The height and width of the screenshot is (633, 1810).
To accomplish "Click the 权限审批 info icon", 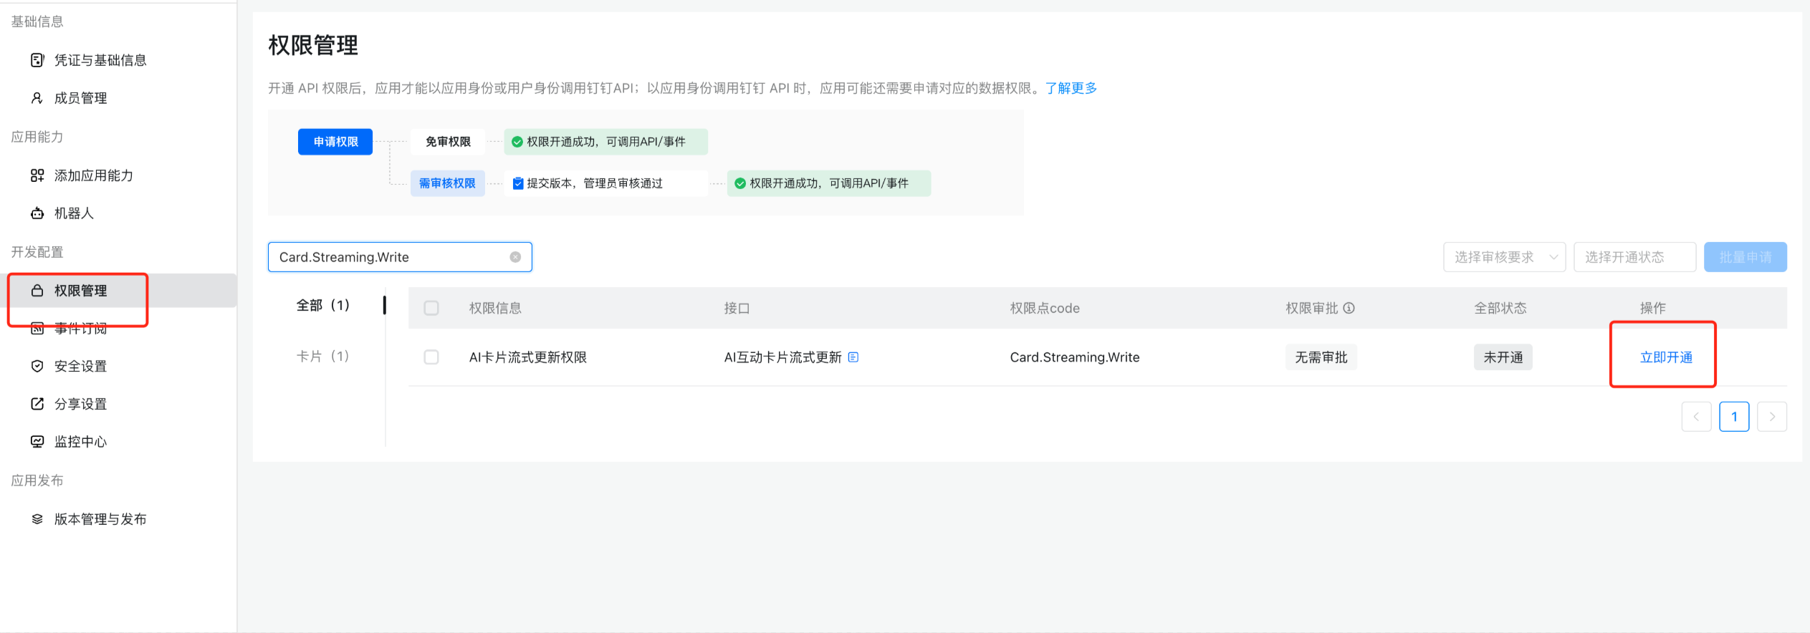I will coord(1349,308).
